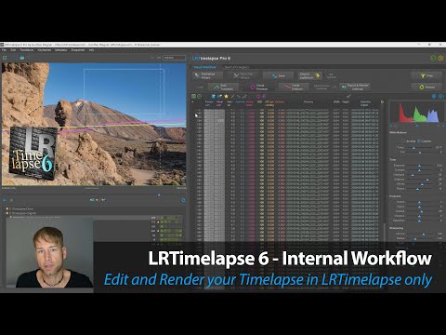Click the timelapse preview image
The height and width of the screenshot is (335, 446).
pos(94,124)
